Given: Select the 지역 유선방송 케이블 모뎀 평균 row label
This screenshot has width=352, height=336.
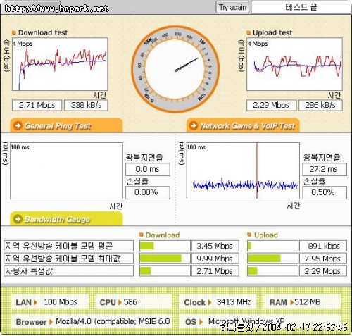Looking at the screenshot, I should pos(68,246).
